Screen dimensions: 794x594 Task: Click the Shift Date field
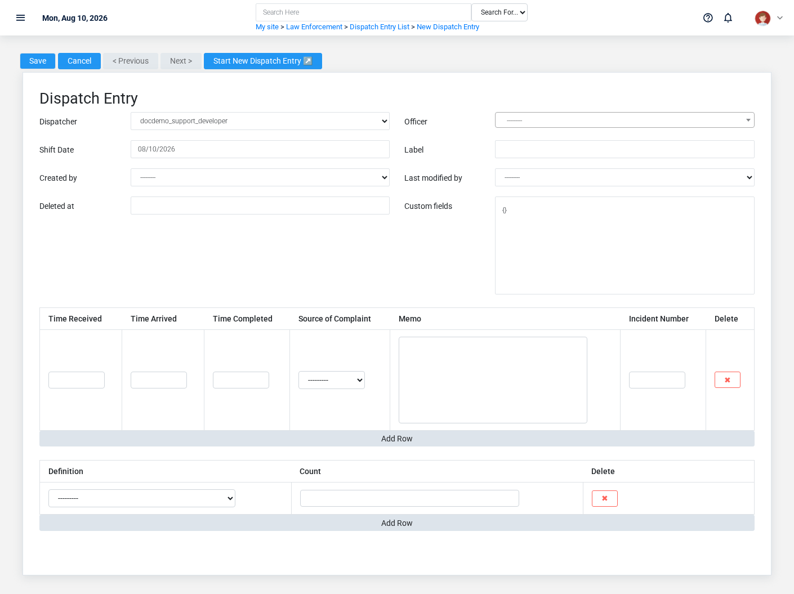pos(260,149)
